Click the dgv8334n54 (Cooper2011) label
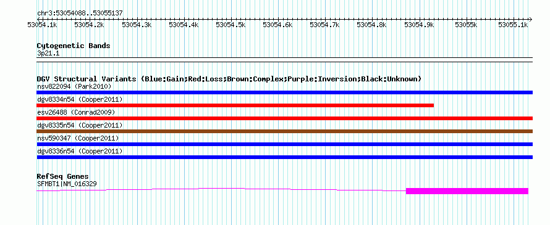This screenshot has height=225, width=550. pos(80,99)
